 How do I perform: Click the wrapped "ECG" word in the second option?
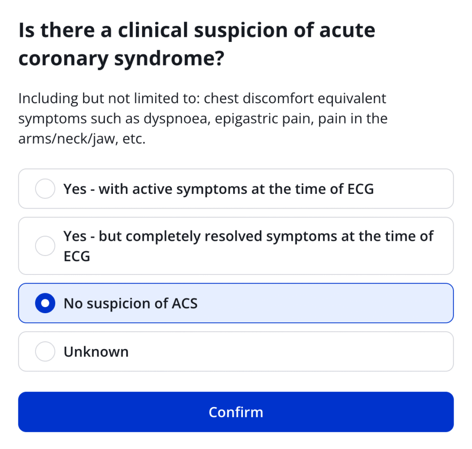(x=77, y=256)
